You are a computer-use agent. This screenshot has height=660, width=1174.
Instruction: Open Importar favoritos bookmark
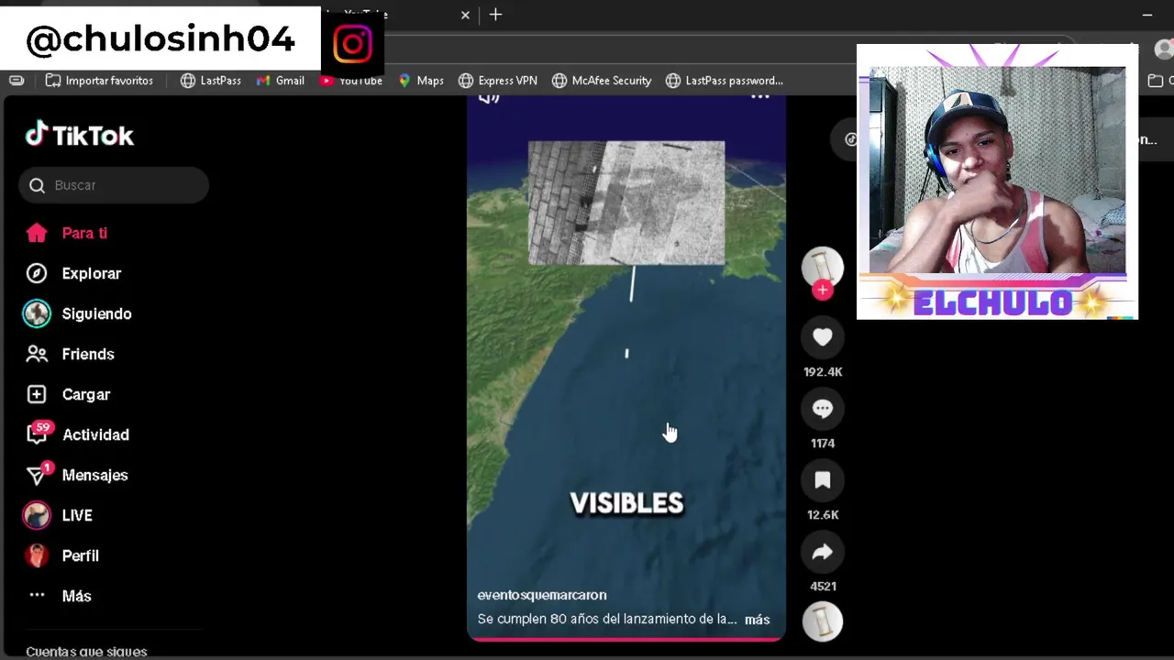click(x=100, y=81)
